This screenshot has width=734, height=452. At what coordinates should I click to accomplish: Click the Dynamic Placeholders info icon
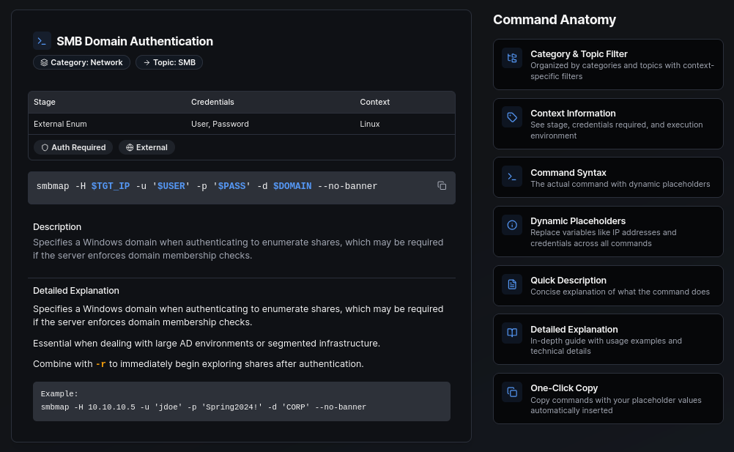pos(511,225)
